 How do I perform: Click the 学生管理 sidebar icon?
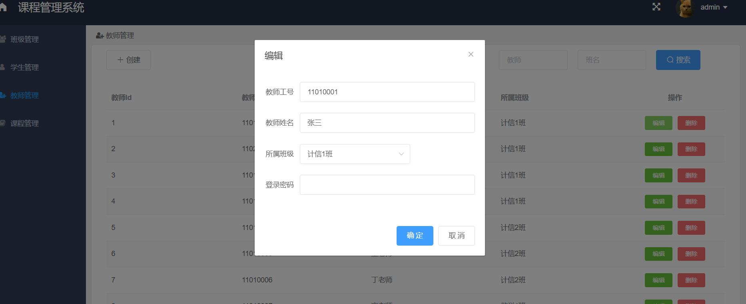coord(2,67)
